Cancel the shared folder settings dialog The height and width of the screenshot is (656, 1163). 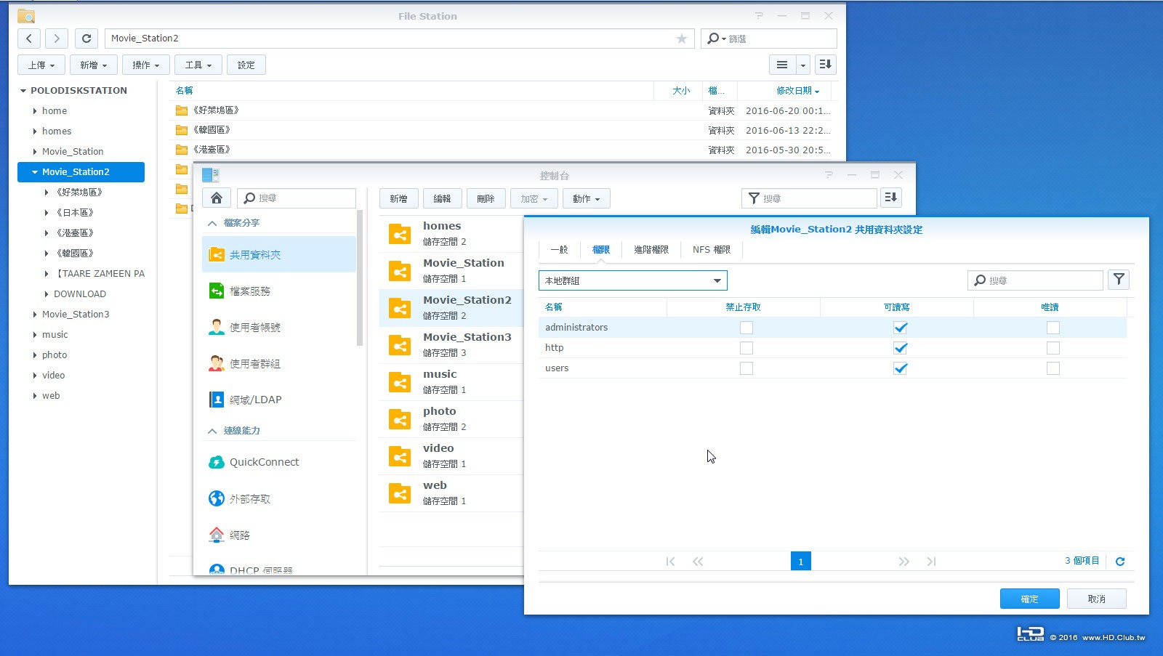[x=1097, y=599]
